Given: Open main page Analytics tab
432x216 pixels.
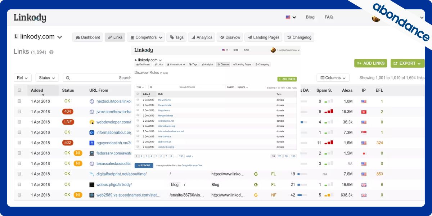Looking at the screenshot, I should click(202, 37).
